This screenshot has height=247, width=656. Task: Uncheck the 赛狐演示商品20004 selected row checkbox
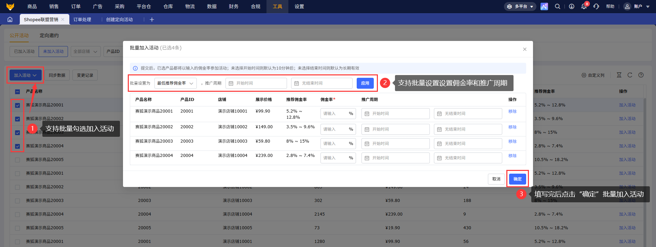tap(17, 146)
